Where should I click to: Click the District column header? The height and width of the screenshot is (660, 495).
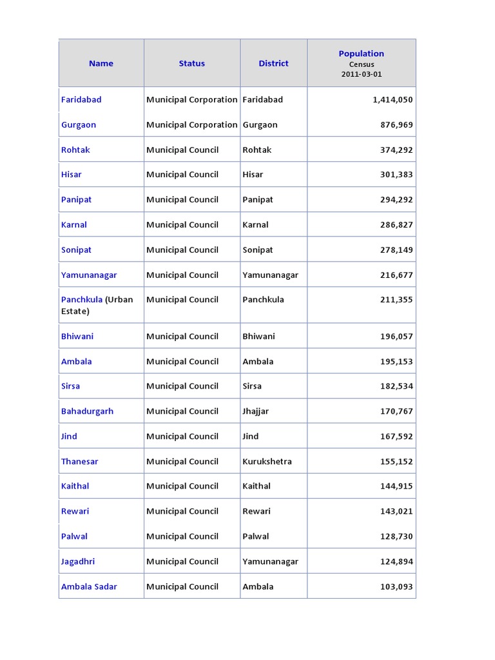273,64
